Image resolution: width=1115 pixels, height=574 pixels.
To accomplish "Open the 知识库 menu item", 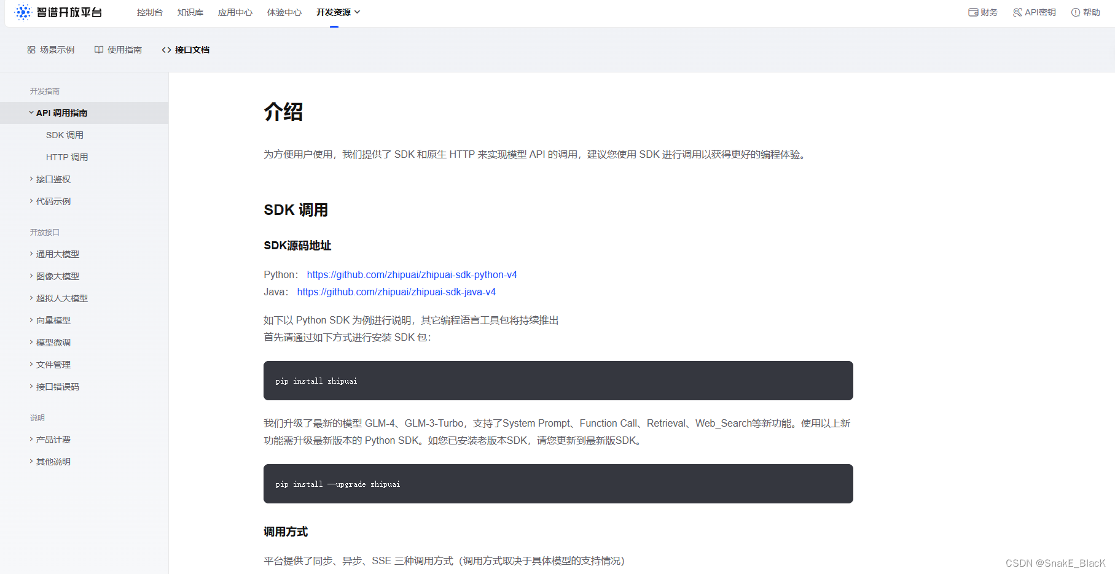I will point(190,12).
